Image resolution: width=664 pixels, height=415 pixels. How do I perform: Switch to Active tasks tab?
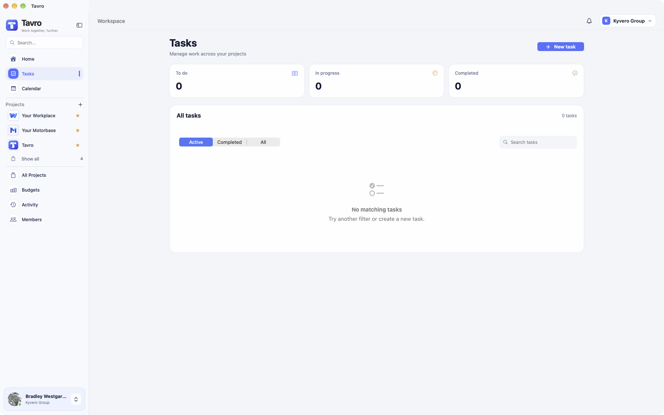click(x=196, y=142)
